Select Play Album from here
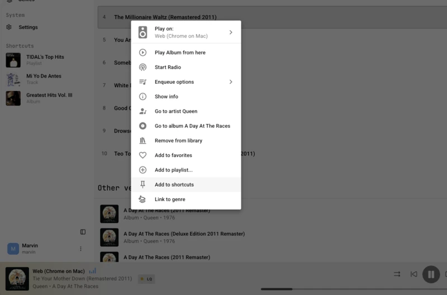The width and height of the screenshot is (447, 295). coord(186,53)
